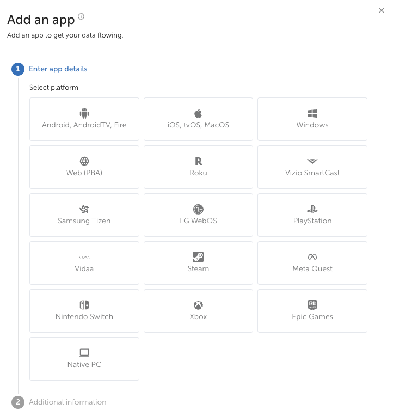The height and width of the screenshot is (416, 393).
Task: Click the Roku R icon
Action: click(198, 161)
